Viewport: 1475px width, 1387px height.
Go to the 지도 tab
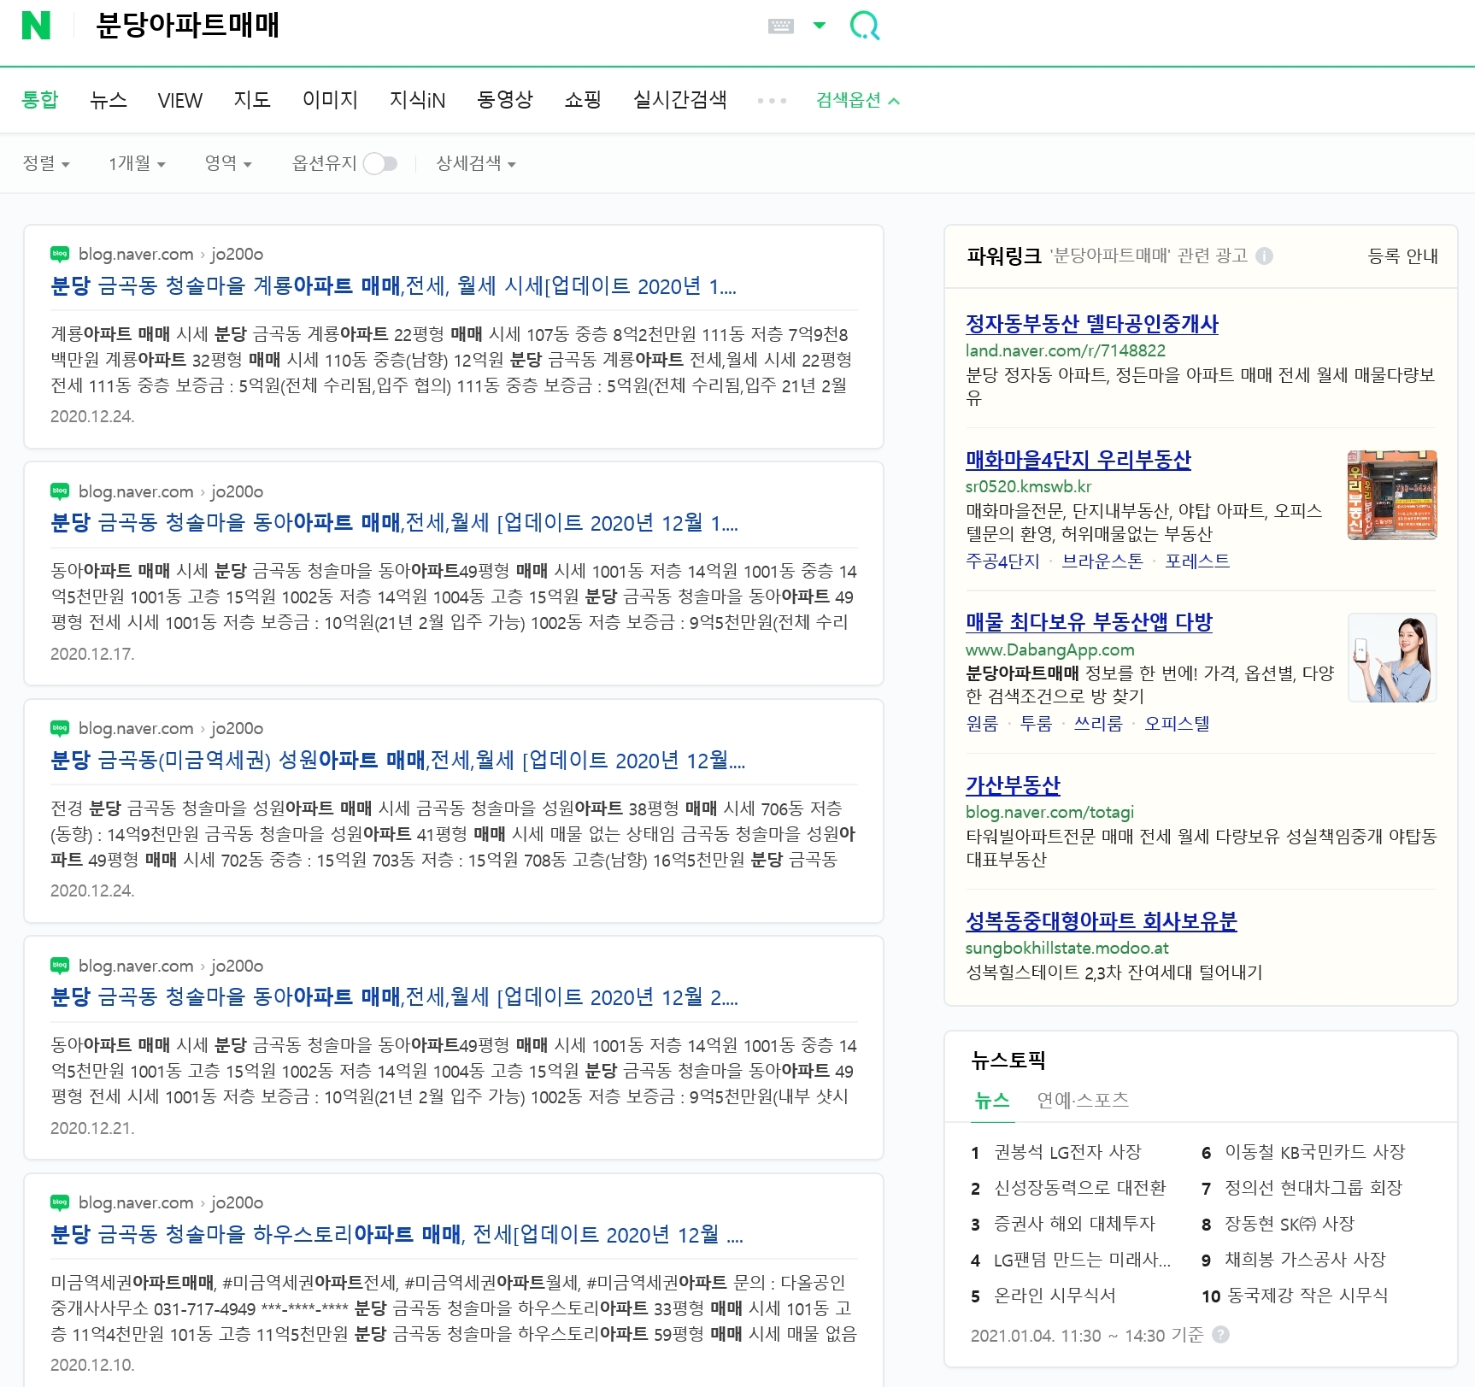tap(252, 100)
